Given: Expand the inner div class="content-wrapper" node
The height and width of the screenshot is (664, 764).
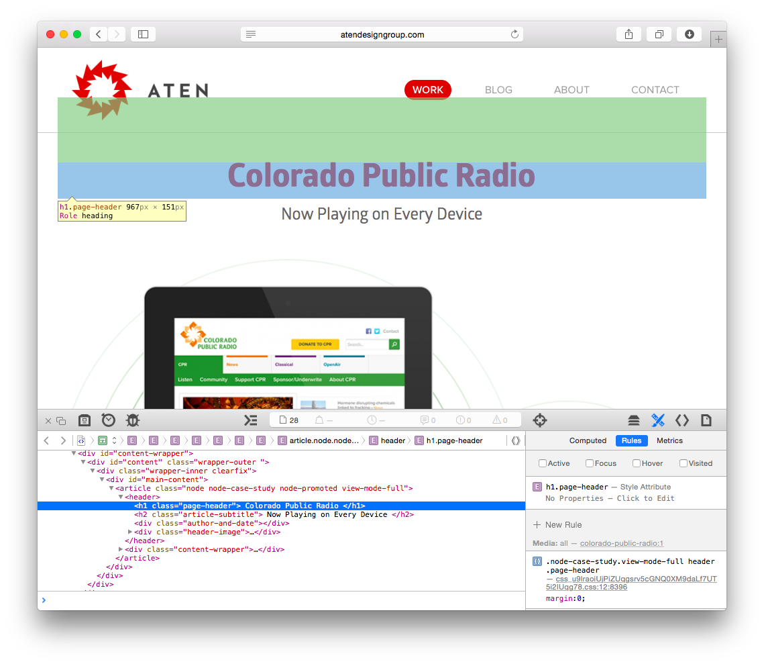Looking at the screenshot, I should [x=121, y=549].
